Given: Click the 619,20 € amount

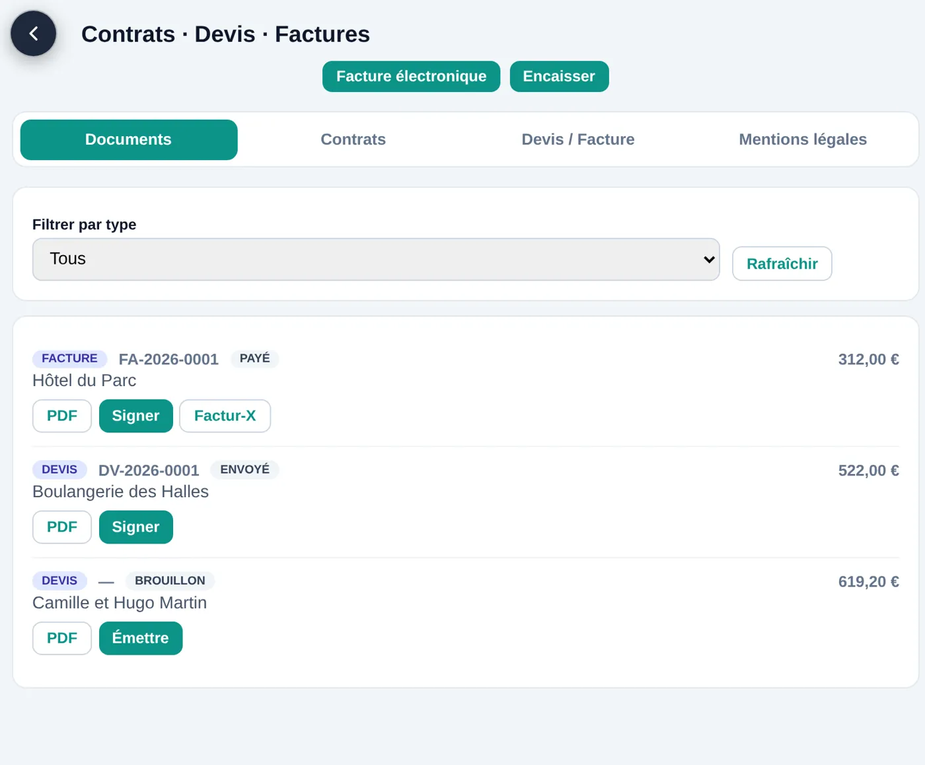Looking at the screenshot, I should pos(868,582).
